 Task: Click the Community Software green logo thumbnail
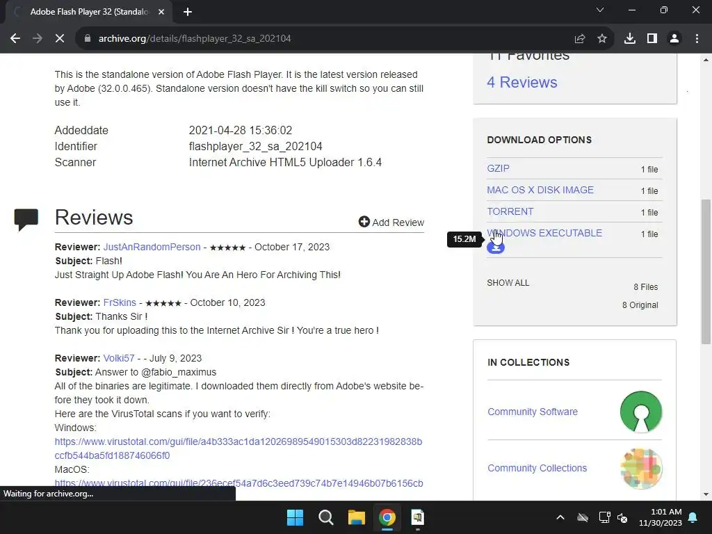click(x=640, y=412)
